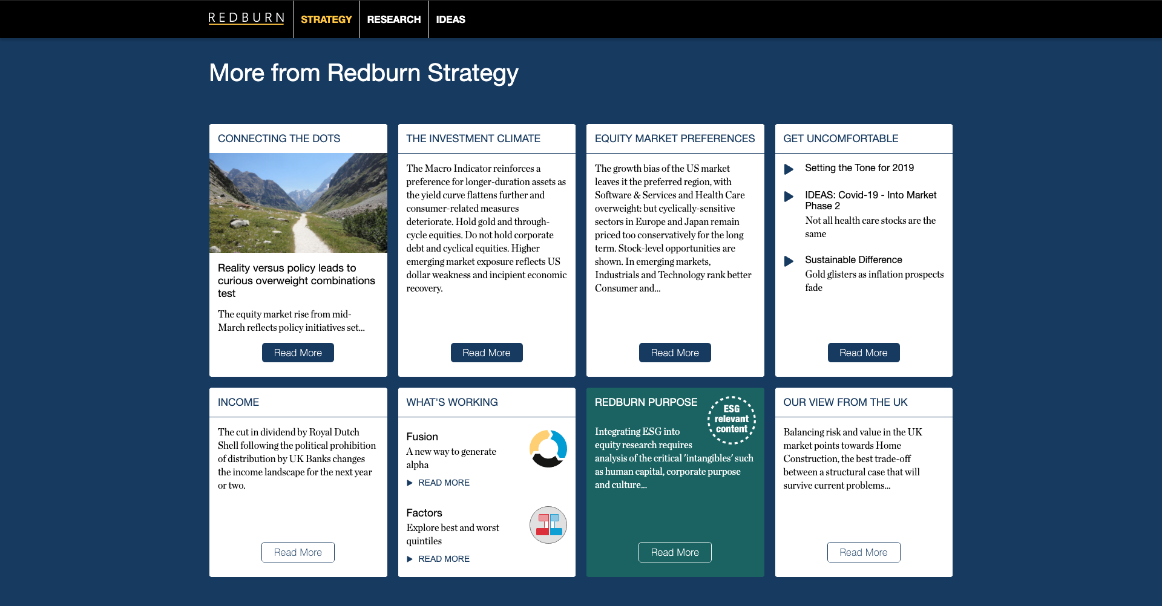This screenshot has width=1162, height=606.
Task: Click Read More under Get Uncomfortable
Action: (x=864, y=353)
